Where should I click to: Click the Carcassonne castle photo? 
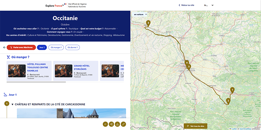pyautogui.click(x=71, y=113)
